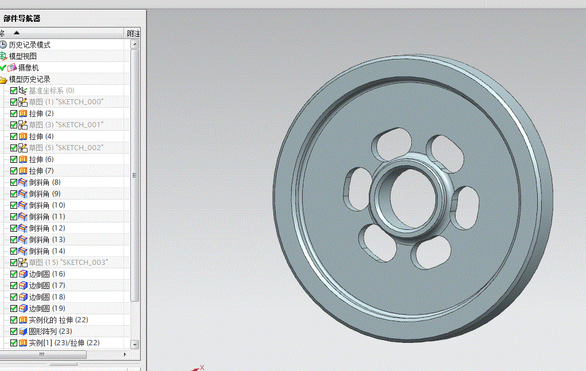
Task: Click the chamfer icon of 倒斜角 (12)
Action: pyautogui.click(x=23, y=228)
